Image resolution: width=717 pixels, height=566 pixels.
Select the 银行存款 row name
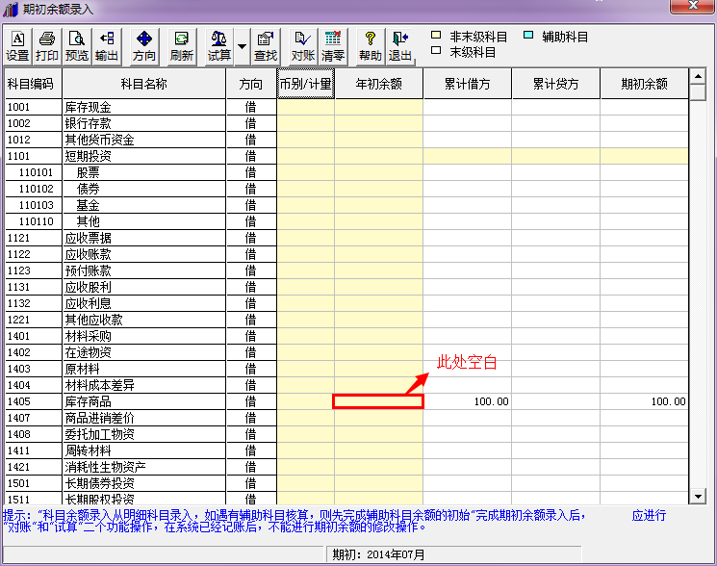(x=144, y=123)
